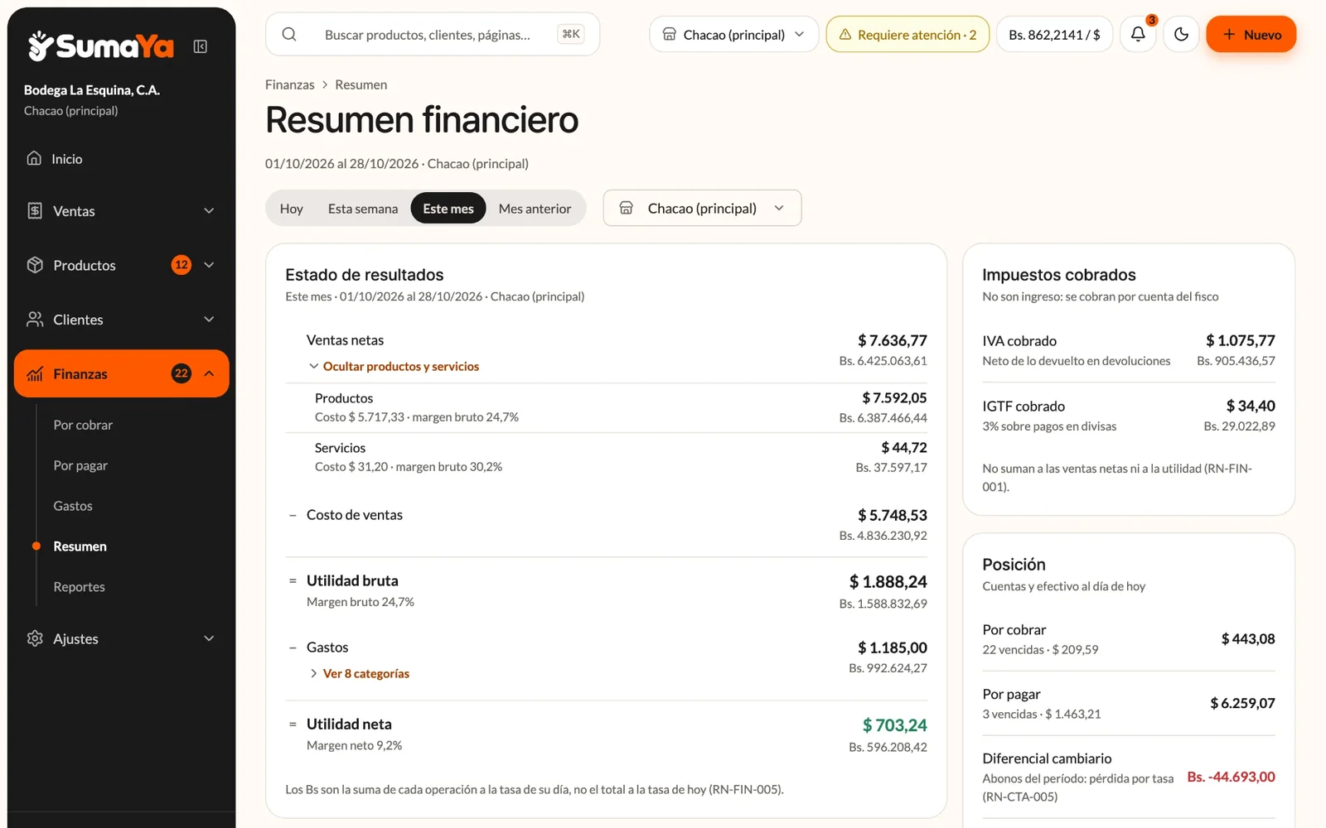This screenshot has width=1326, height=828.
Task: Open Gastos submenu item
Action: (73, 506)
